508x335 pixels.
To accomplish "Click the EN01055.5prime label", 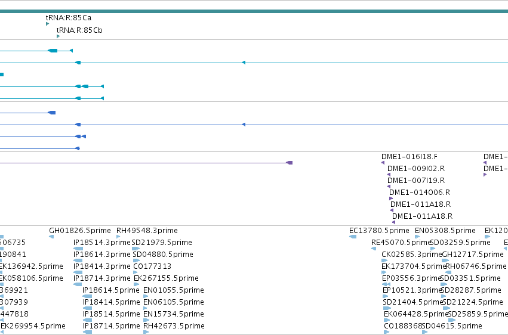I will (174, 290).
